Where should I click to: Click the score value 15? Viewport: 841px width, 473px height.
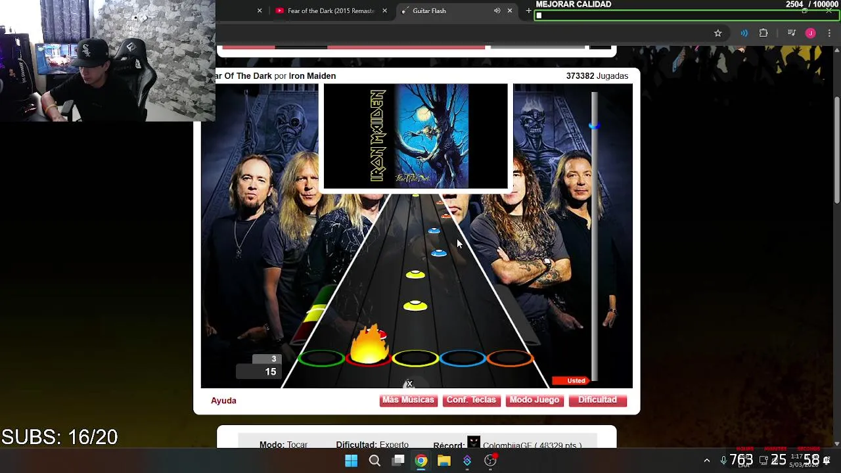click(271, 372)
